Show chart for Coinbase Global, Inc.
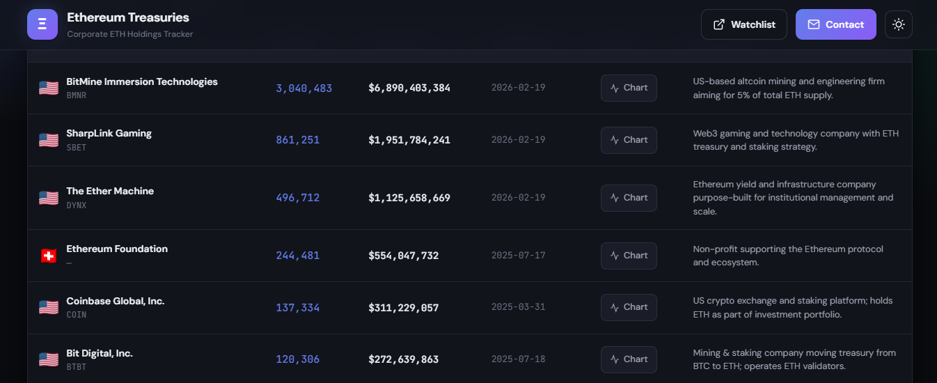 click(629, 307)
